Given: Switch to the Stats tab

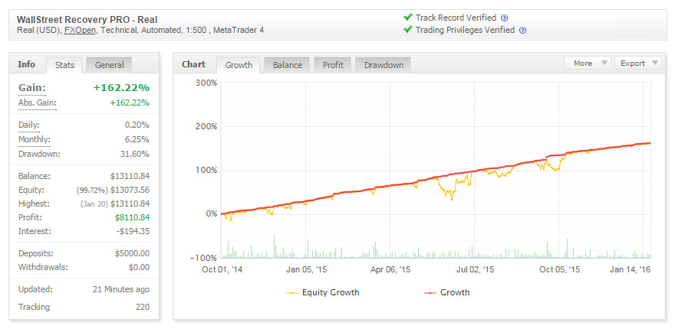Looking at the screenshot, I should point(64,65).
